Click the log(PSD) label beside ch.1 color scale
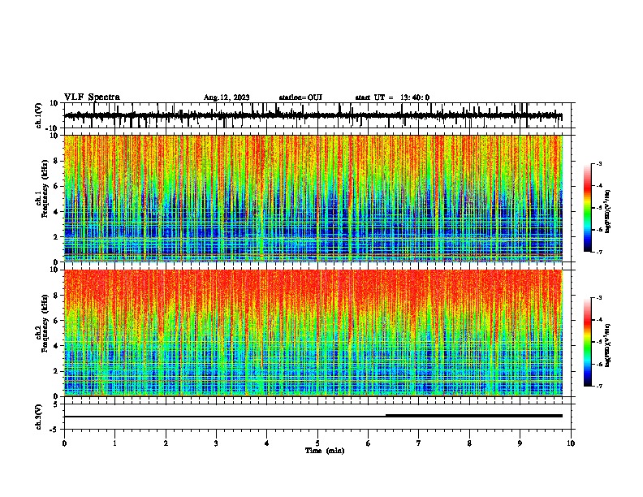This screenshot has height=497, width=643. (x=607, y=212)
